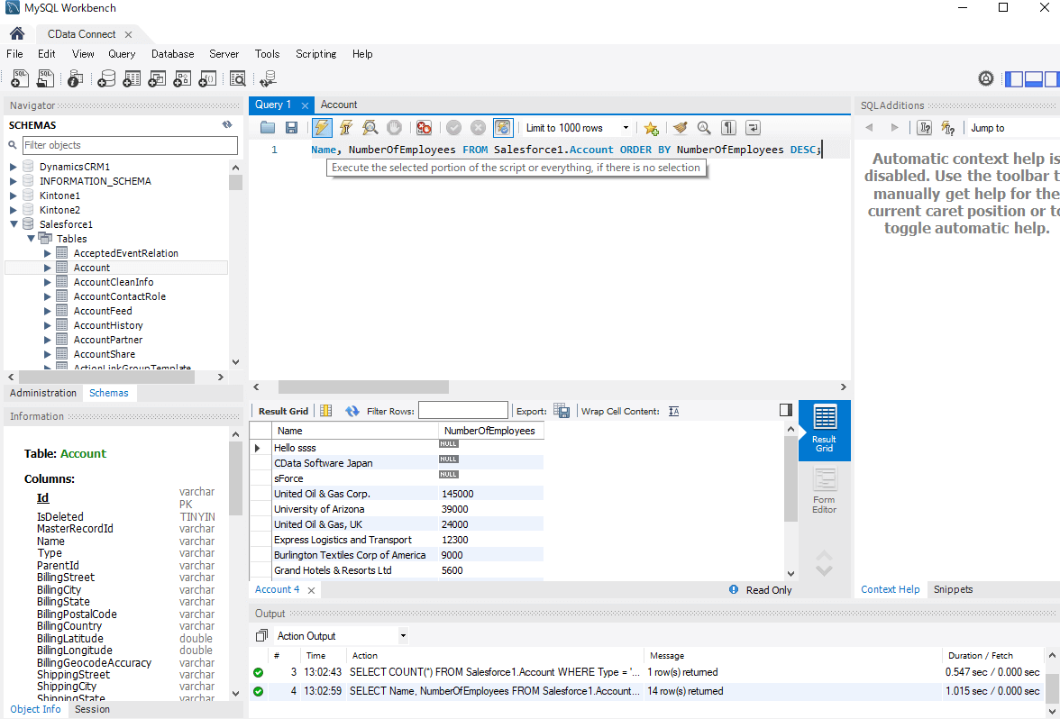
Task: Click the Filter Rows input field
Action: (462, 411)
